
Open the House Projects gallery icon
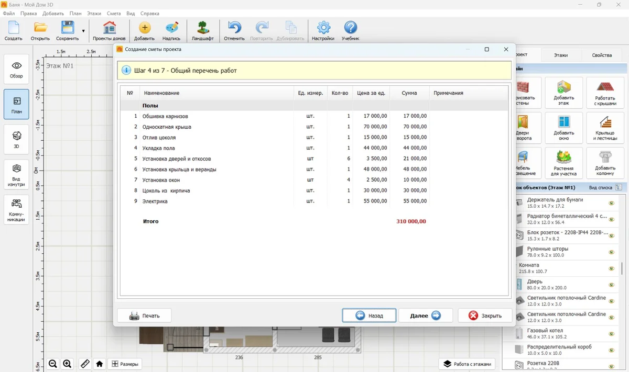click(109, 31)
